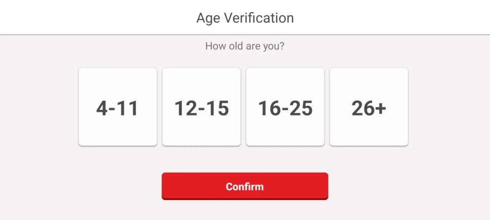The width and height of the screenshot is (490, 220).
Task: Select the oldest age bracket card
Action: coord(368,107)
